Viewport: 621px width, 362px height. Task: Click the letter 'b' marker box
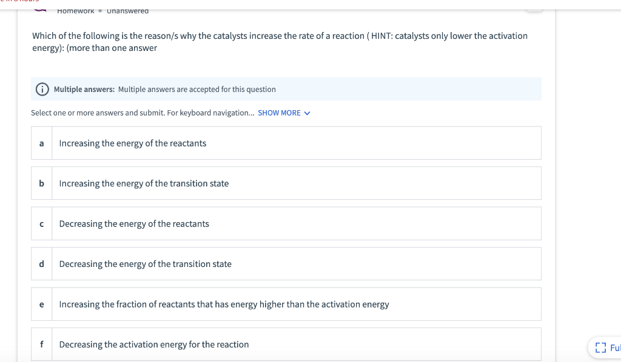[x=41, y=183]
